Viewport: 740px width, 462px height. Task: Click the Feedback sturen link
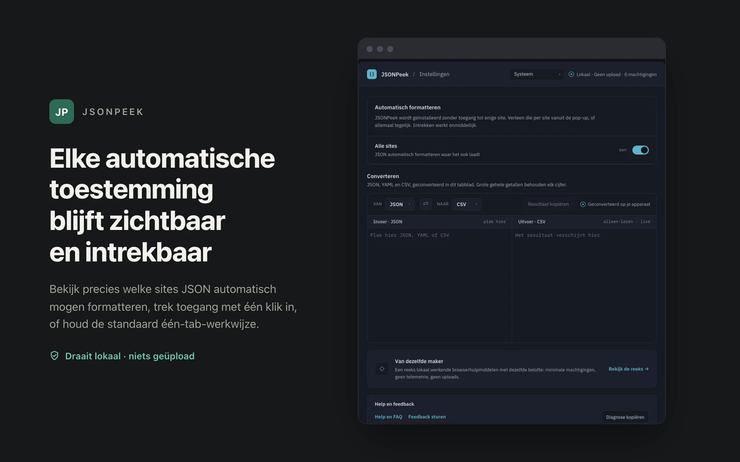(427, 417)
